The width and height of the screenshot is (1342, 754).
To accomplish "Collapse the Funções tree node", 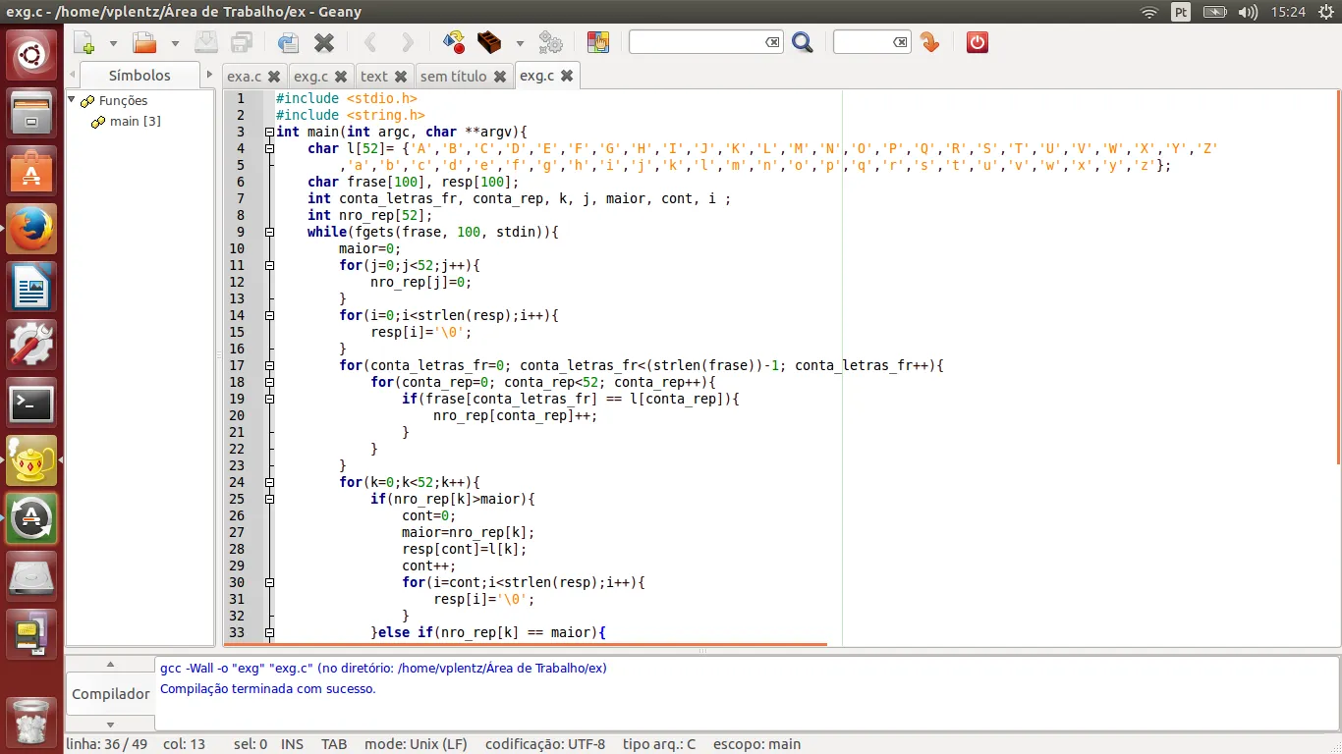I will (x=72, y=100).
